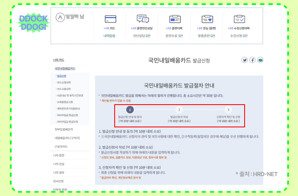This screenshot has width=298, height=196.
Task: Open 자비부담금 환급신청 in the sidebar
Action: [67, 115]
